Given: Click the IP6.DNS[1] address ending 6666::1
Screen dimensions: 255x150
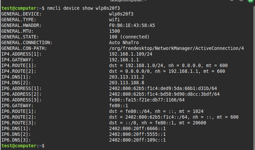Looking at the screenshot, I should pyautogui.click(x=137, y=128).
